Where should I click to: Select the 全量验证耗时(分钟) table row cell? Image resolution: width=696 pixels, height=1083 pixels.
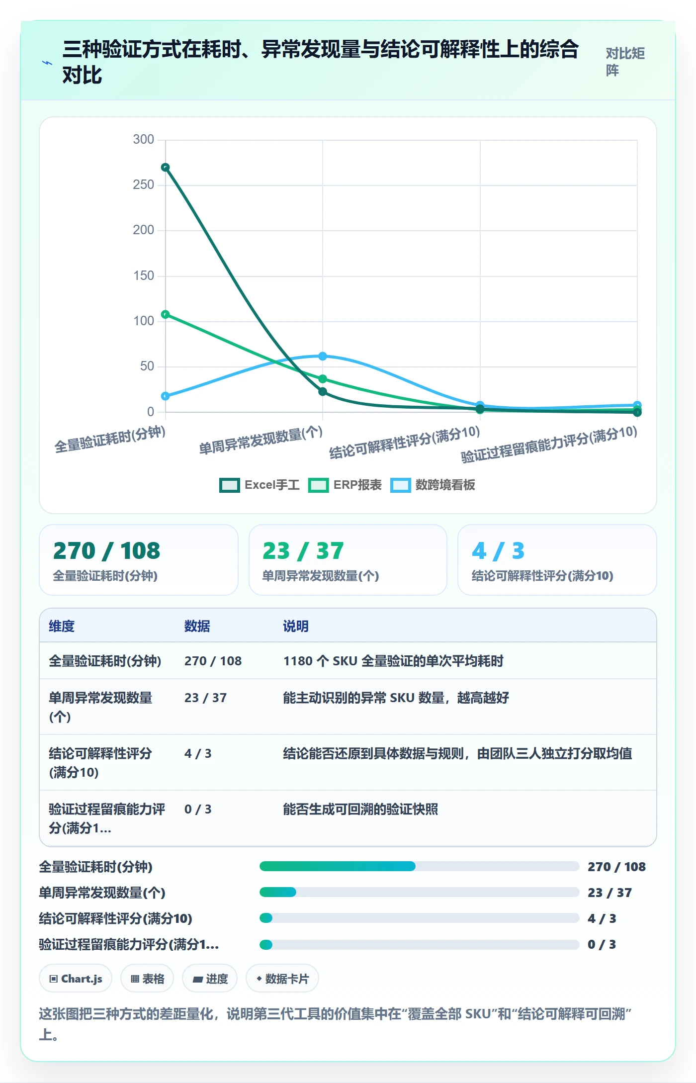[105, 661]
